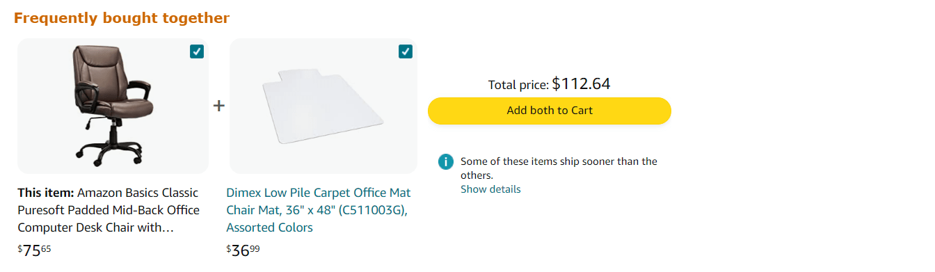Uncheck the office chair checkbox
This screenshot has width=935, height=272.
pos(197,51)
